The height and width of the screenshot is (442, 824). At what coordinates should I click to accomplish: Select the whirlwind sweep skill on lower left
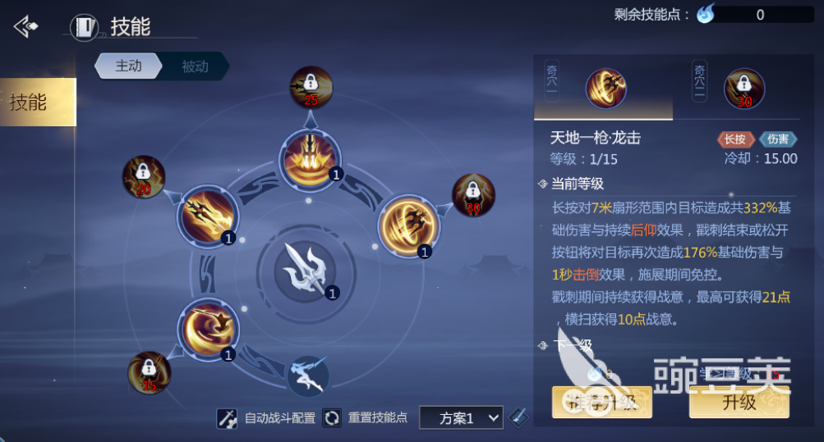(x=208, y=330)
